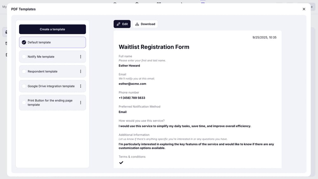The height and width of the screenshot is (179, 318).
Task: Click the name Esther Howard
Action: pos(129,66)
